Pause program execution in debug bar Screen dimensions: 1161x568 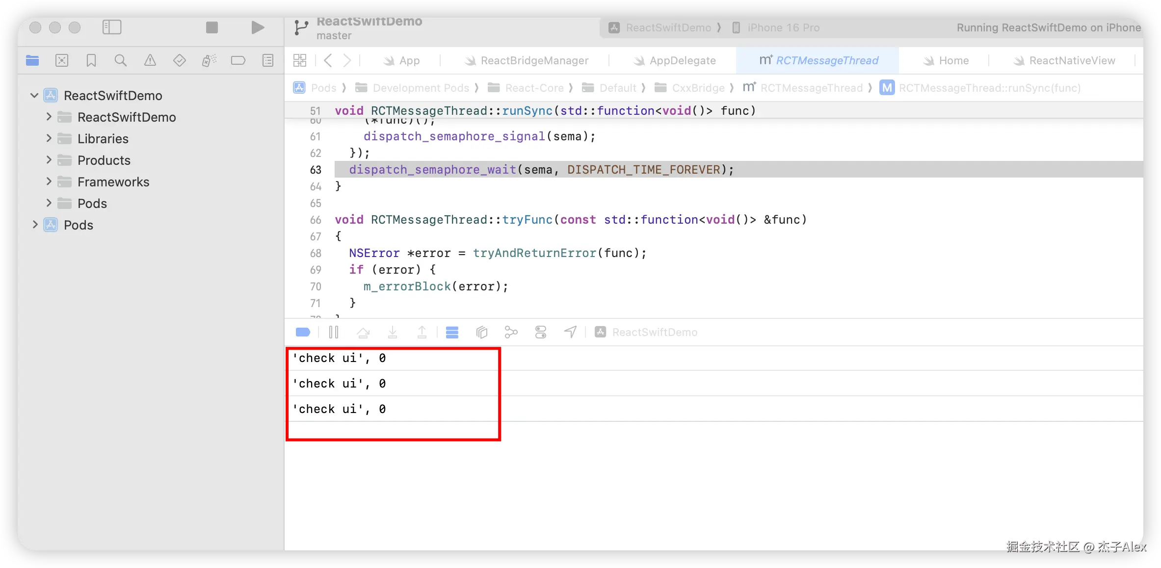pos(334,332)
